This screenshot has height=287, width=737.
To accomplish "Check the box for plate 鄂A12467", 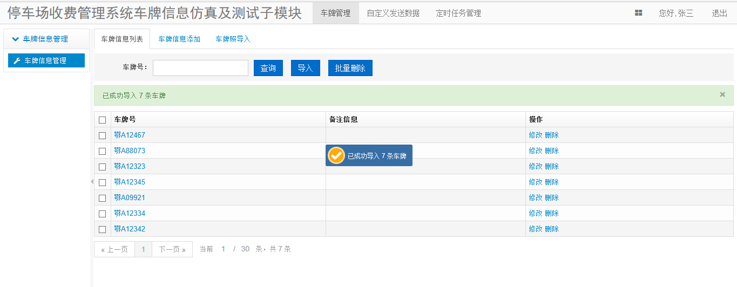I will tap(103, 135).
